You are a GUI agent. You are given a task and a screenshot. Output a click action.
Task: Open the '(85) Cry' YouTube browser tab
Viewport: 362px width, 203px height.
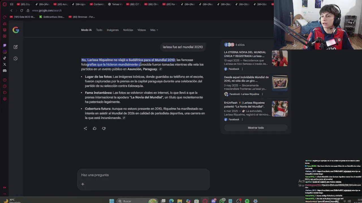pos(23,4)
